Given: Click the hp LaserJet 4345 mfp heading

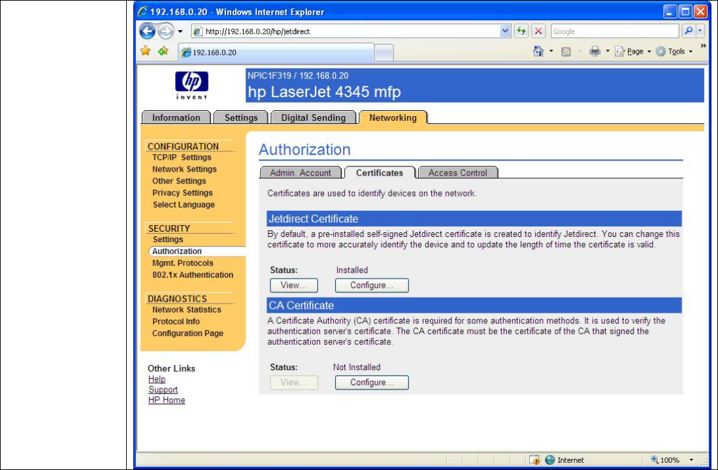Looking at the screenshot, I should [324, 92].
